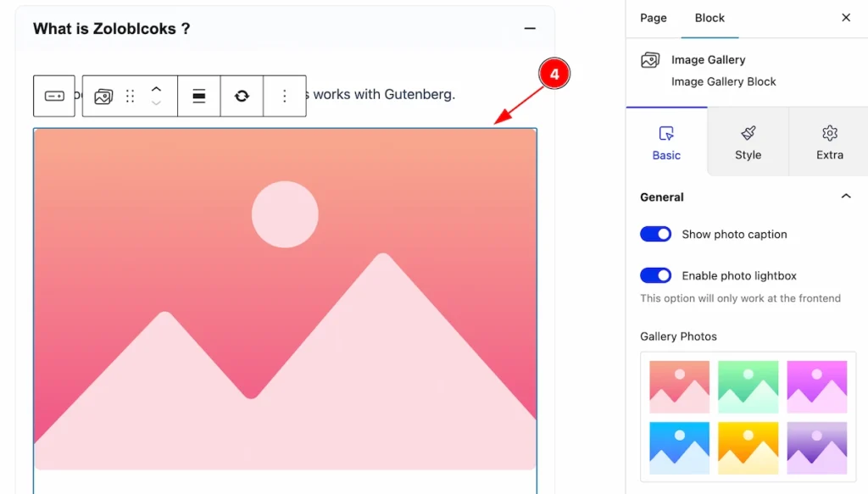Move block down with the down chevron

156,103
